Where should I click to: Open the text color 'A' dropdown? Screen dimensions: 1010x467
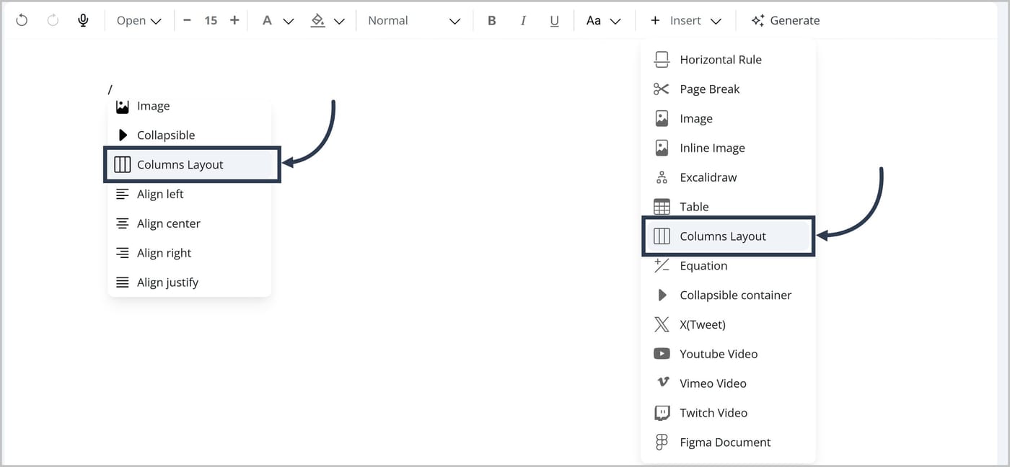point(277,20)
